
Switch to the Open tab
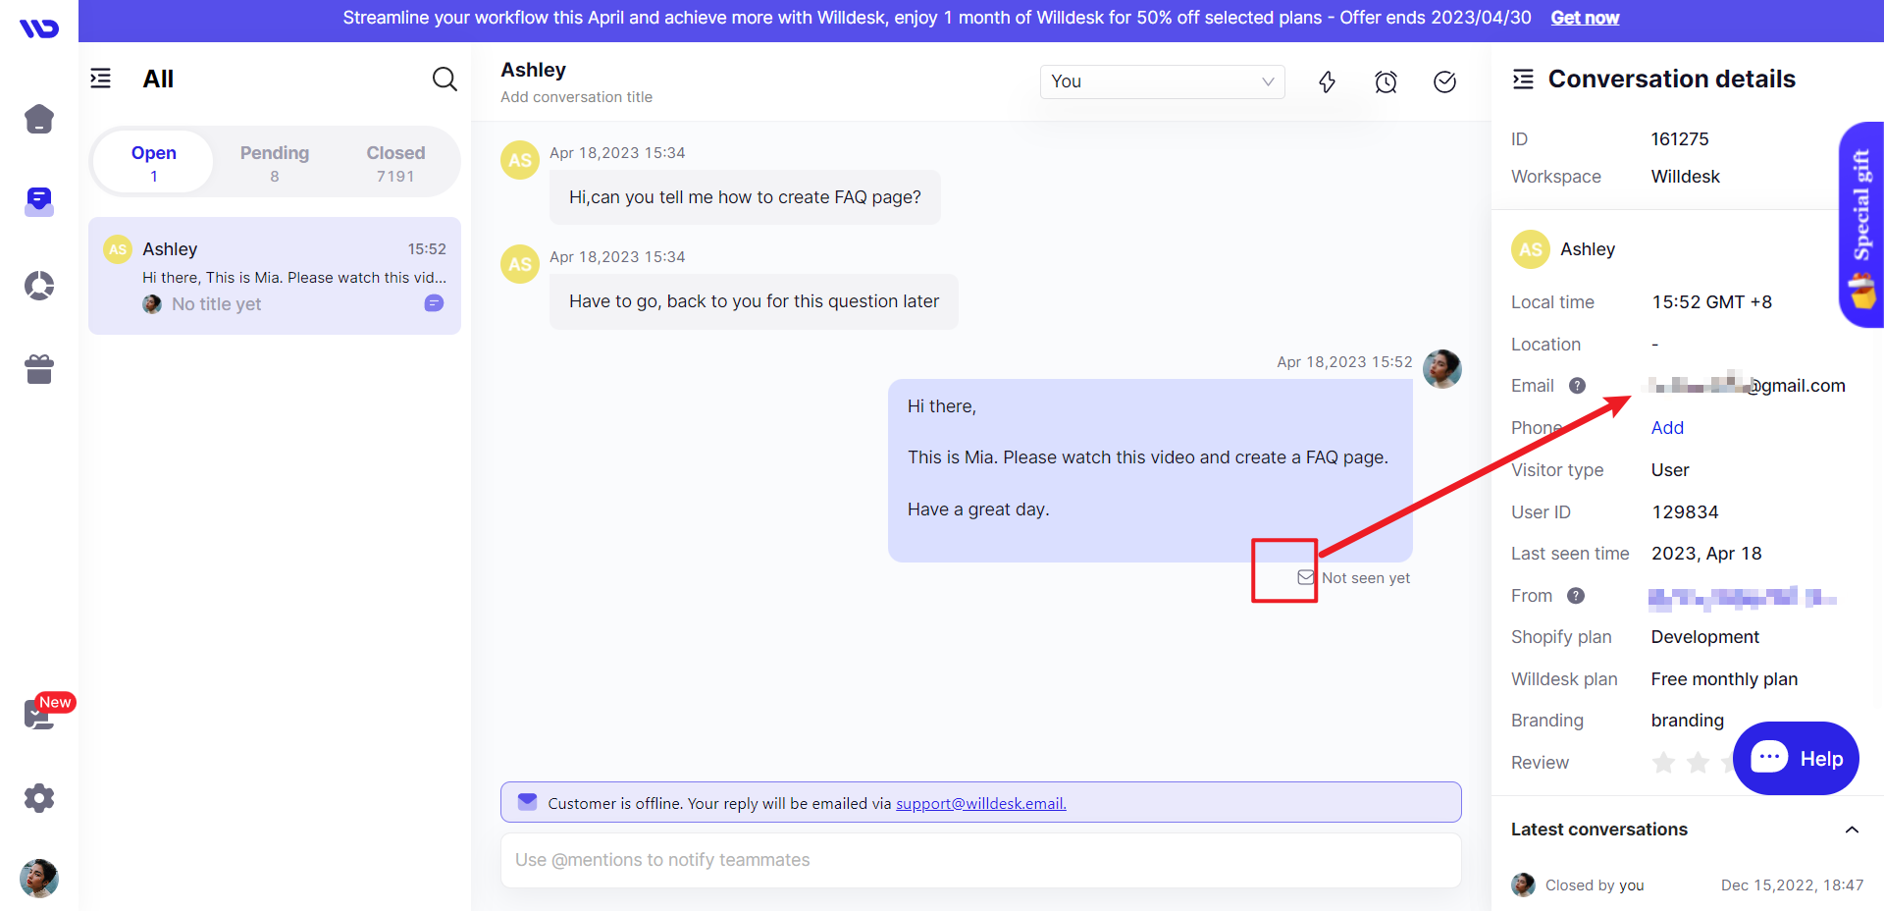pyautogui.click(x=153, y=163)
